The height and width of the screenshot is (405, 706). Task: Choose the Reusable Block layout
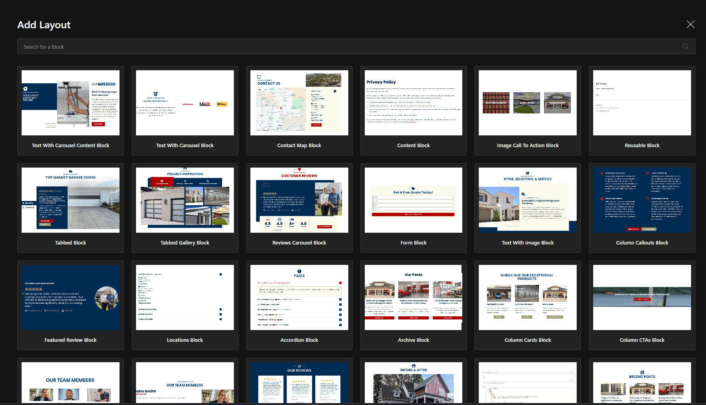click(x=642, y=111)
